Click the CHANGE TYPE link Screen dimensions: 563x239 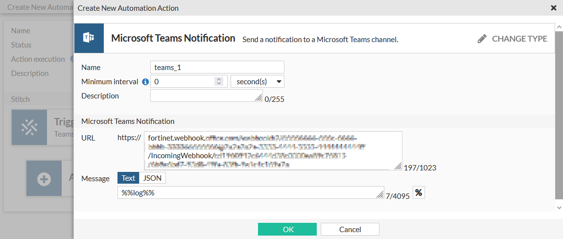click(519, 39)
